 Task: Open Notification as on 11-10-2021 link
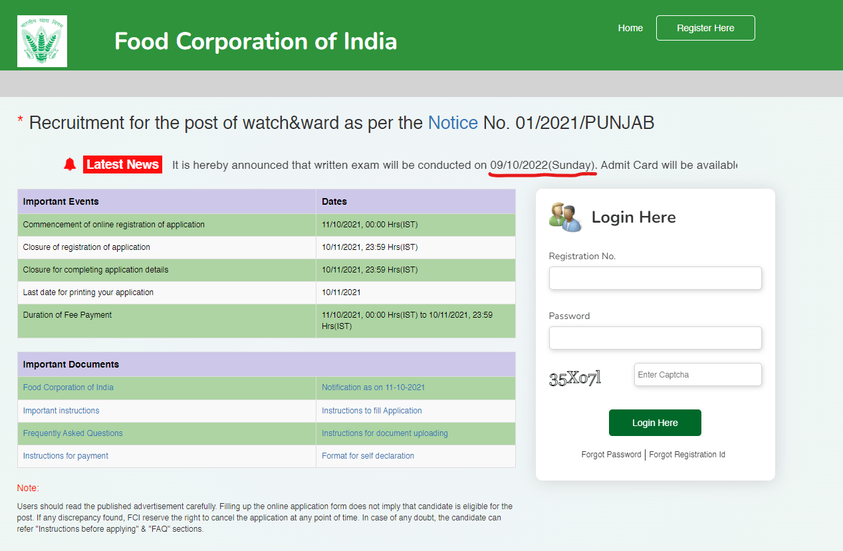pos(373,387)
